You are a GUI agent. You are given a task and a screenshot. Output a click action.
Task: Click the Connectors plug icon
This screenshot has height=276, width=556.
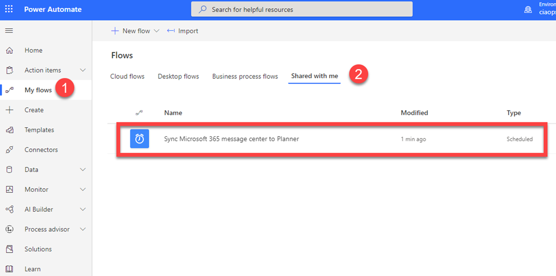pos(9,150)
